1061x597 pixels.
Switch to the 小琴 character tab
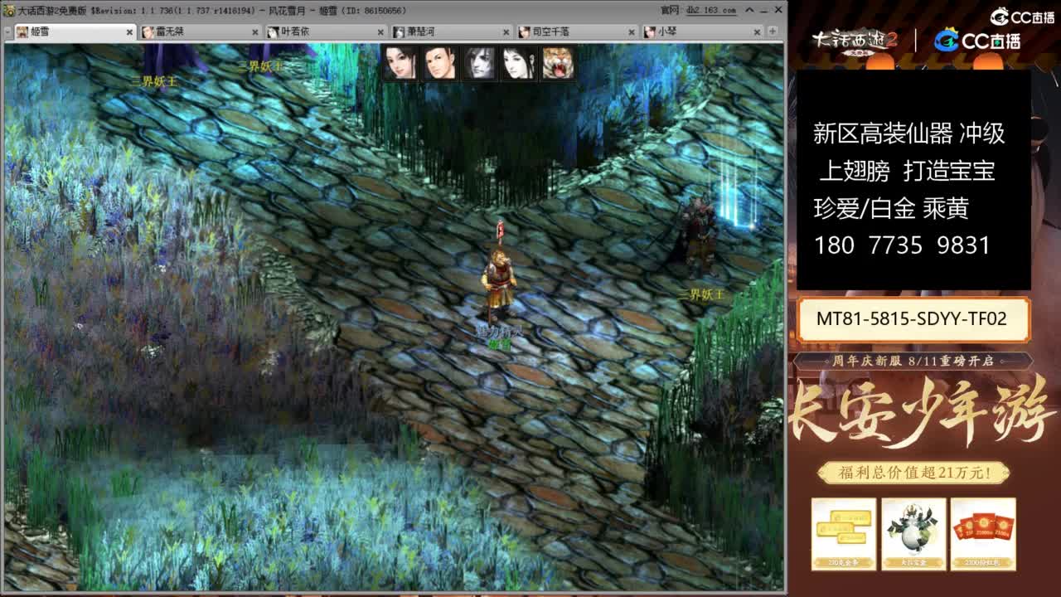pyautogui.click(x=701, y=32)
